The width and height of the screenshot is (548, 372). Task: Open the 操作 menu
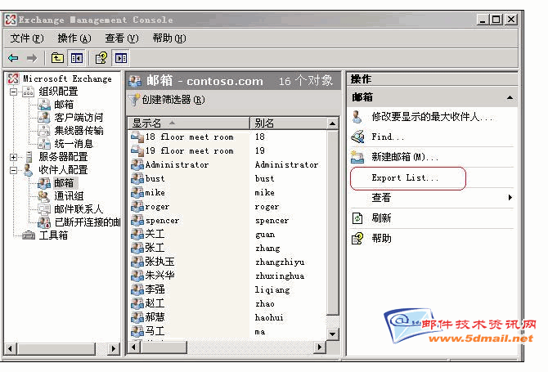(x=74, y=38)
